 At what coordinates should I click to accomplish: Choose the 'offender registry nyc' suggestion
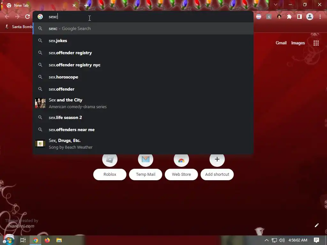point(143,65)
